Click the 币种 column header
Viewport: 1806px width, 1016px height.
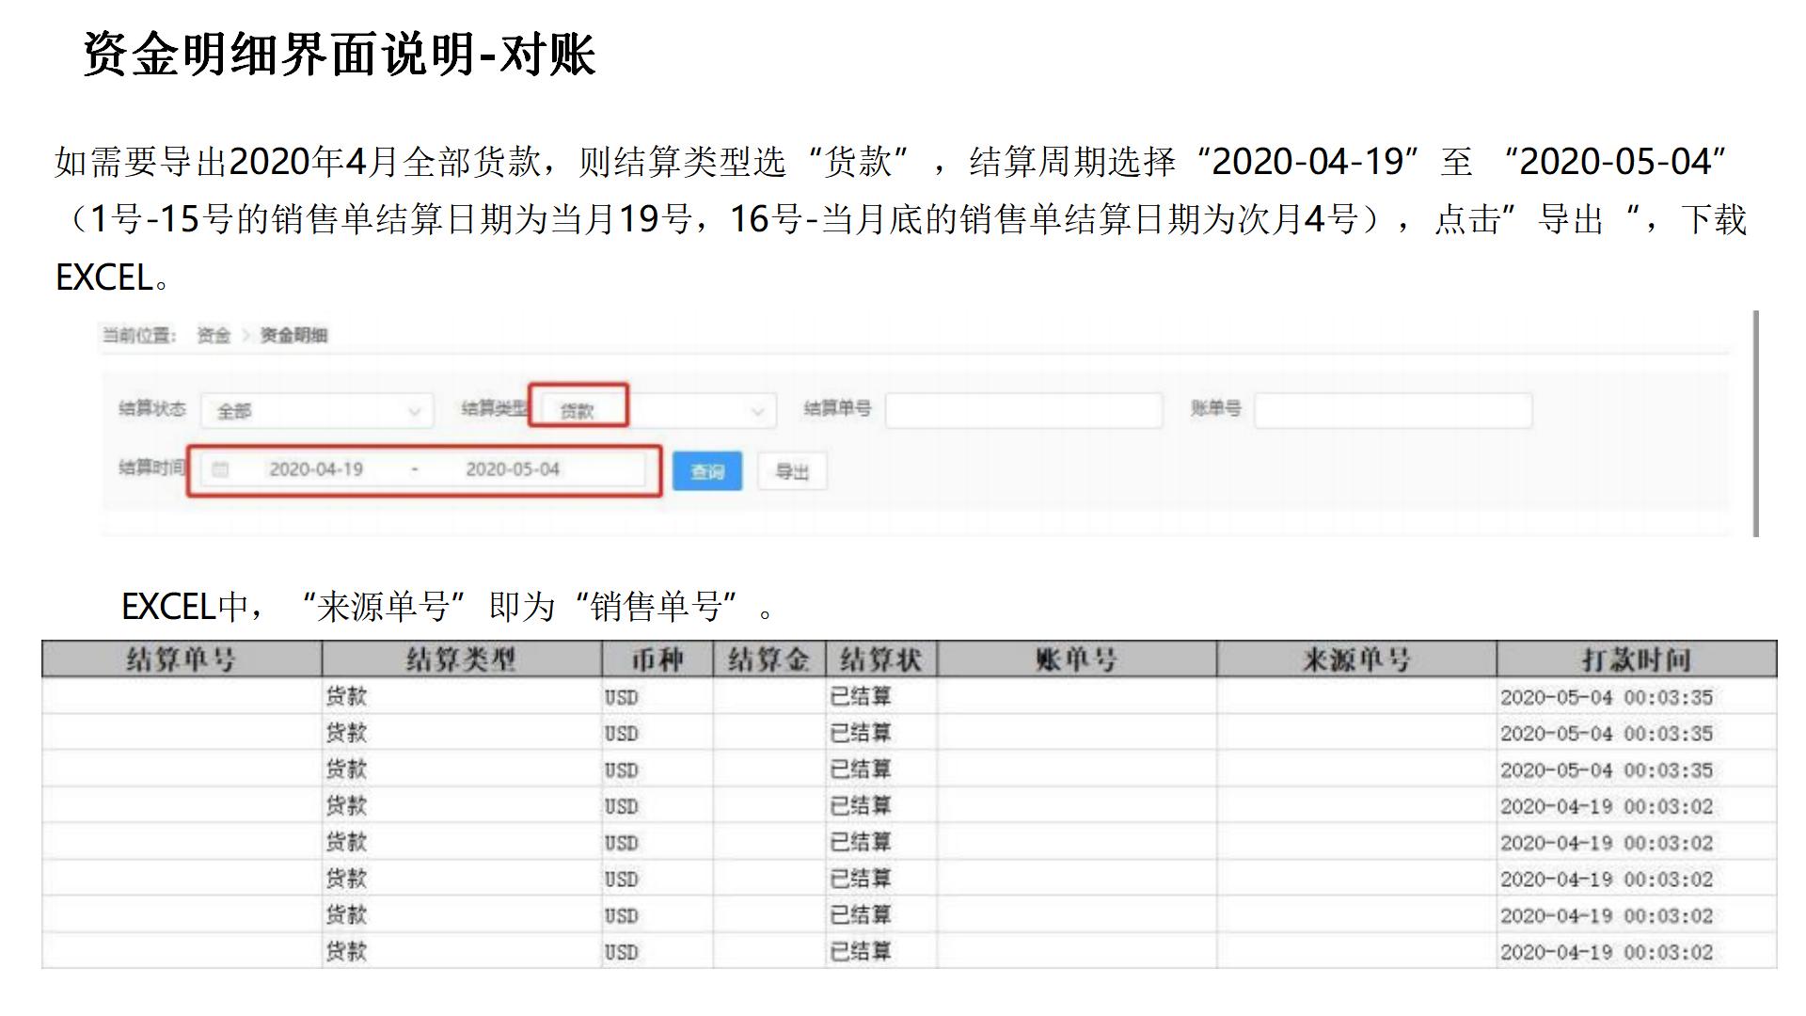coord(657,659)
